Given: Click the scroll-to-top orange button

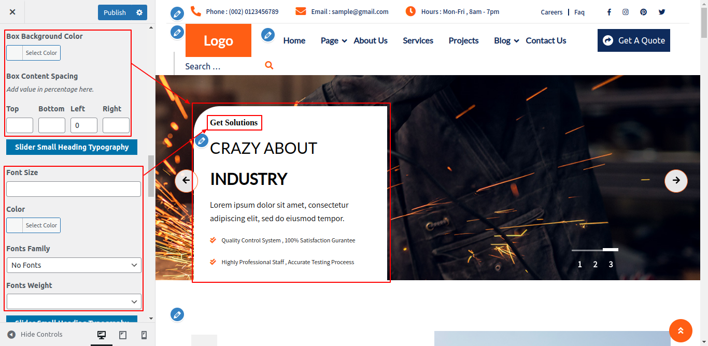Looking at the screenshot, I should [x=681, y=330].
